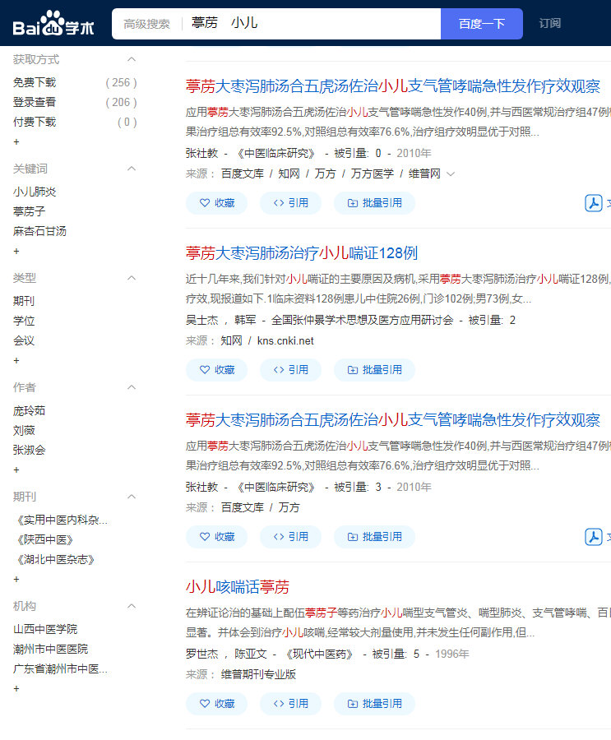Click 收藏 on the first search result

pyautogui.click(x=217, y=203)
